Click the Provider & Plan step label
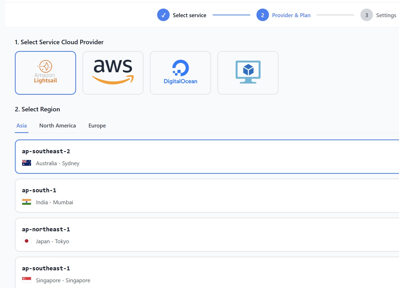Screen dimensions: 399x288 tap(291, 15)
